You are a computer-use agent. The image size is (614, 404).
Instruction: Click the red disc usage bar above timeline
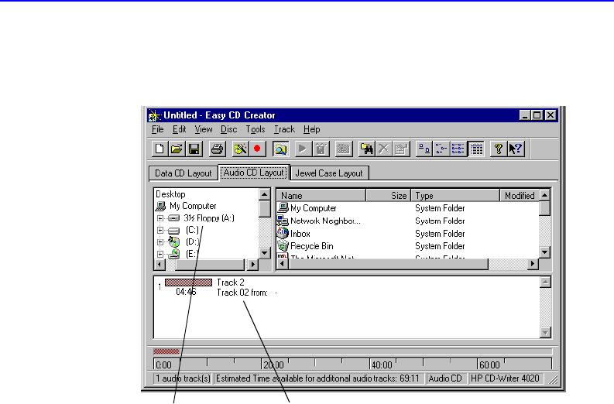[x=166, y=351]
